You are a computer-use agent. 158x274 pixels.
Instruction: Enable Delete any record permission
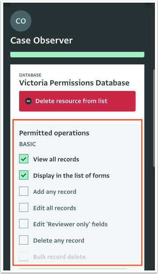click(24, 240)
